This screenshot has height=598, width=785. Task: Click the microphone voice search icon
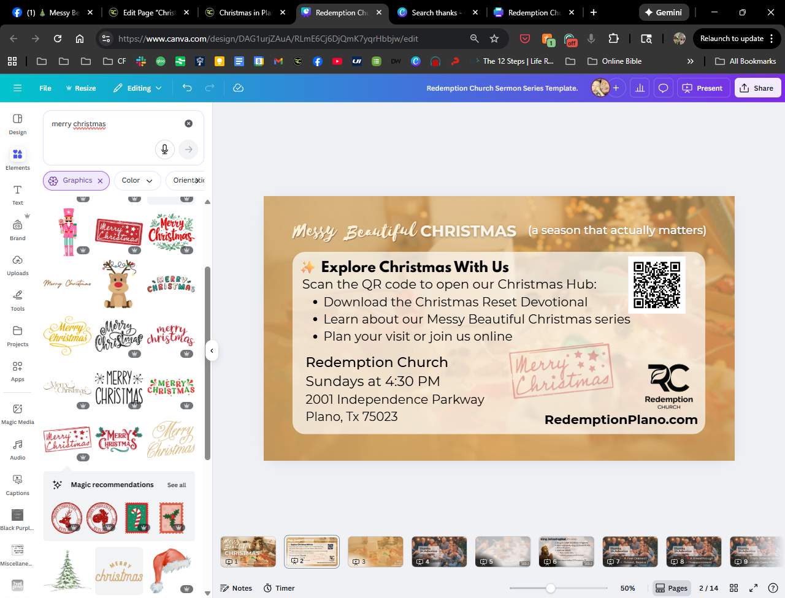[x=164, y=149]
